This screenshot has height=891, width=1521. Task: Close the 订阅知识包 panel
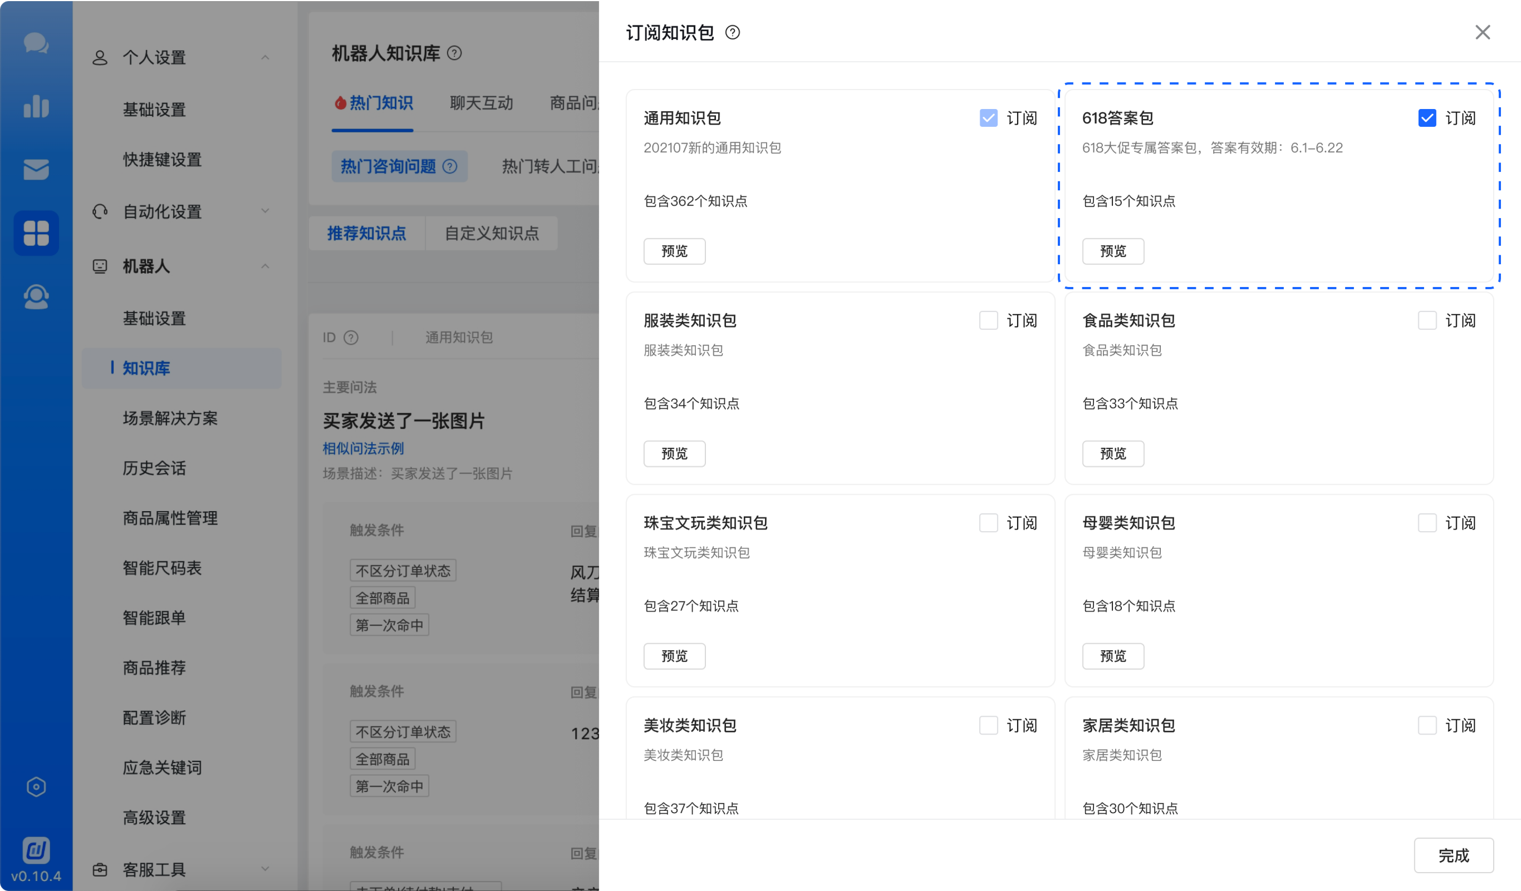[1483, 33]
